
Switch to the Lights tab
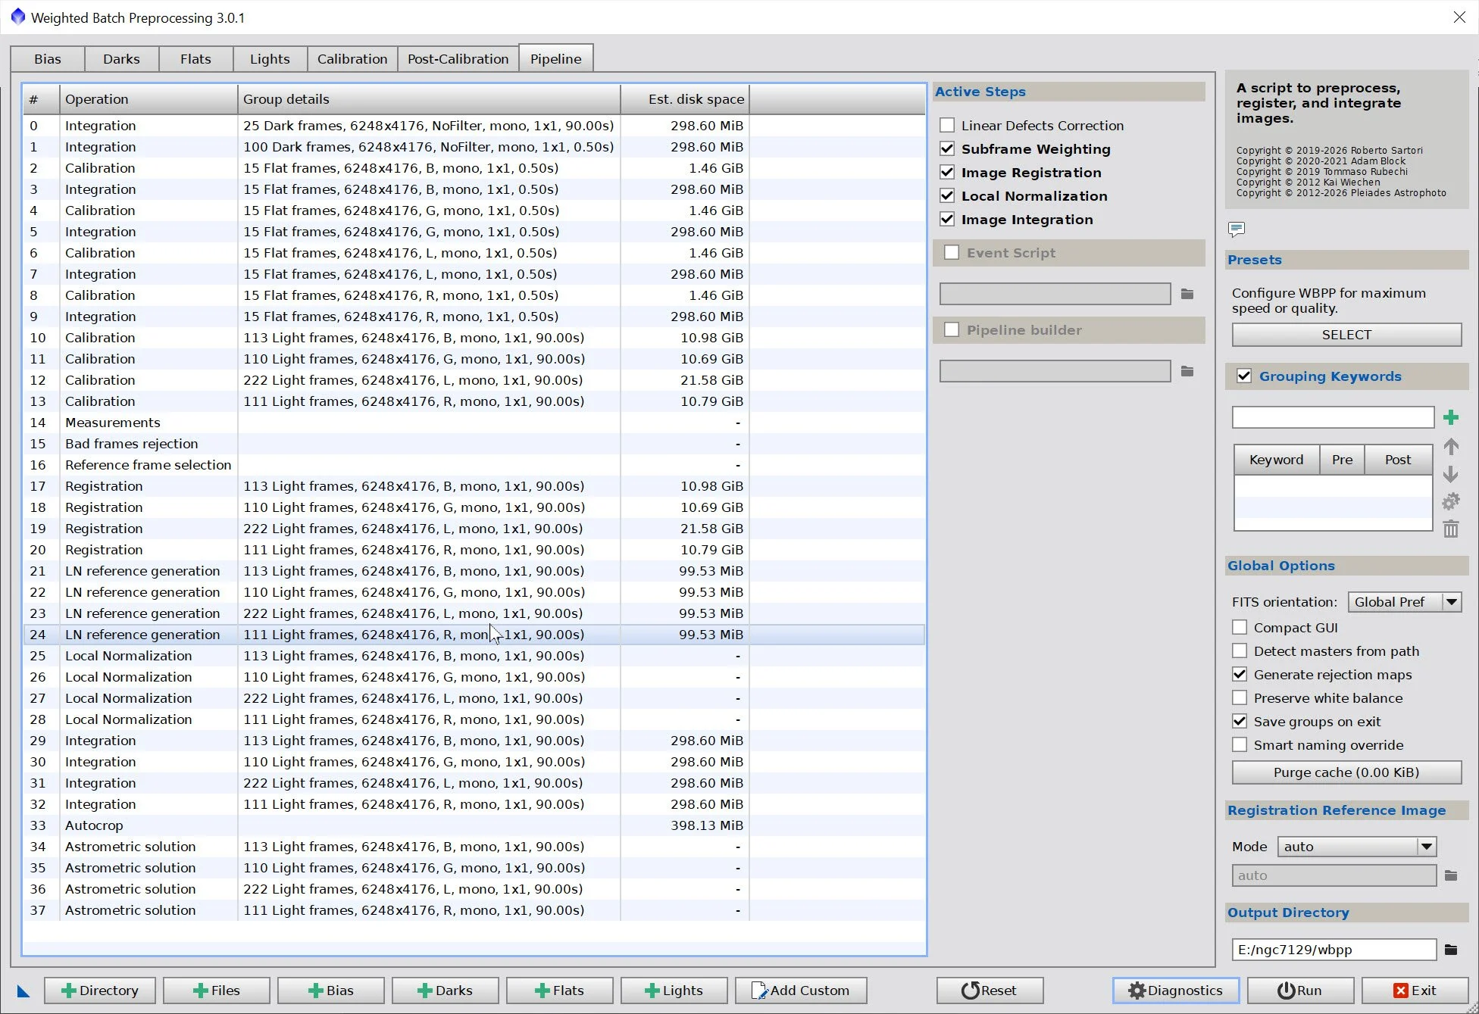point(270,59)
